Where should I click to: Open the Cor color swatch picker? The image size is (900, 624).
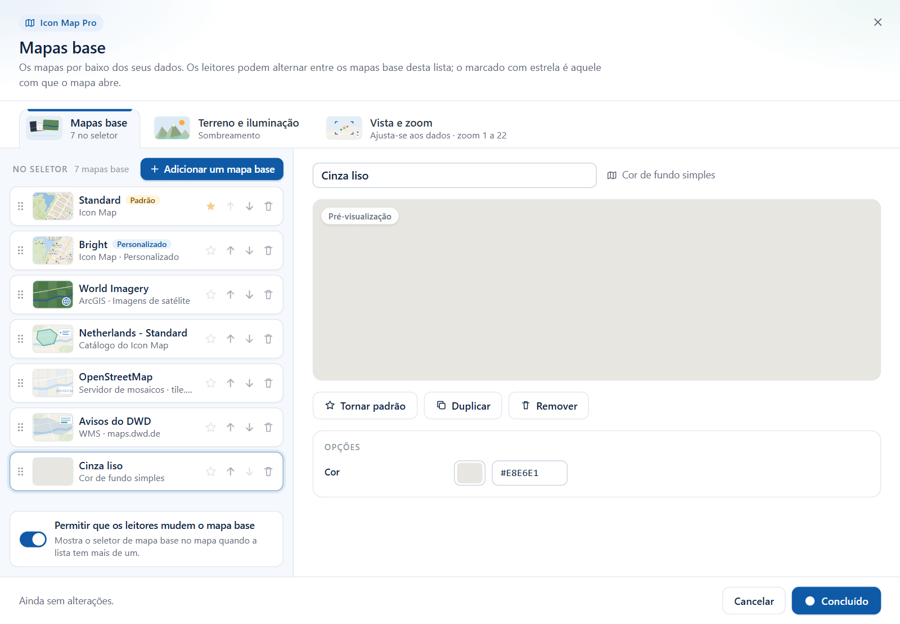tap(470, 473)
